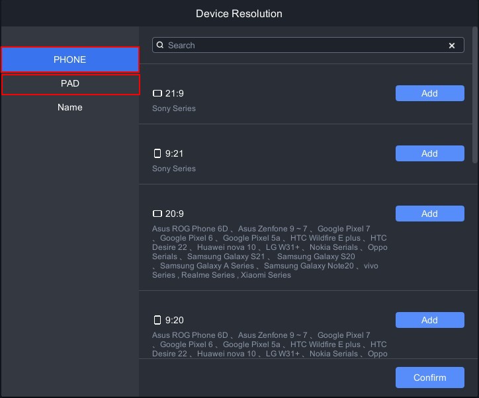479x398 pixels.
Task: Click the portrait icon beside 9:20
Action: pyautogui.click(x=157, y=320)
